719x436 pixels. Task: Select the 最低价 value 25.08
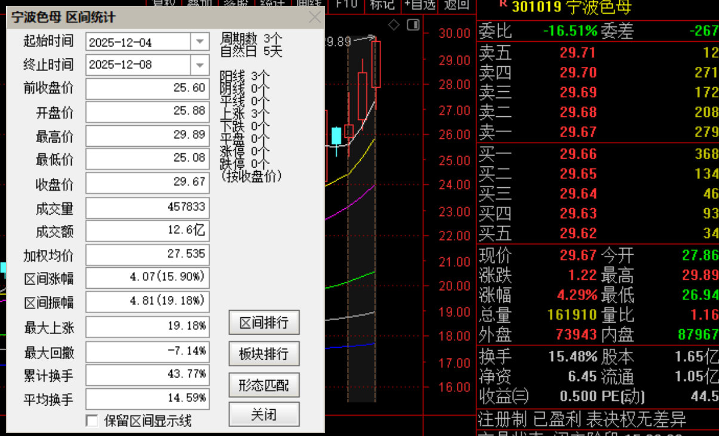148,159
